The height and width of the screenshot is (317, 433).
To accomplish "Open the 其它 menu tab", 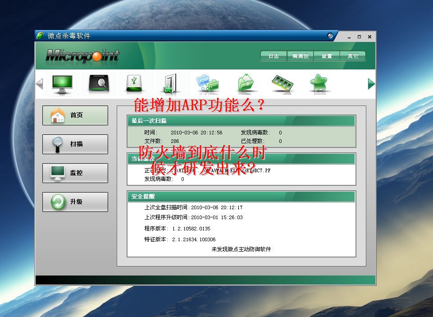I will [x=353, y=56].
